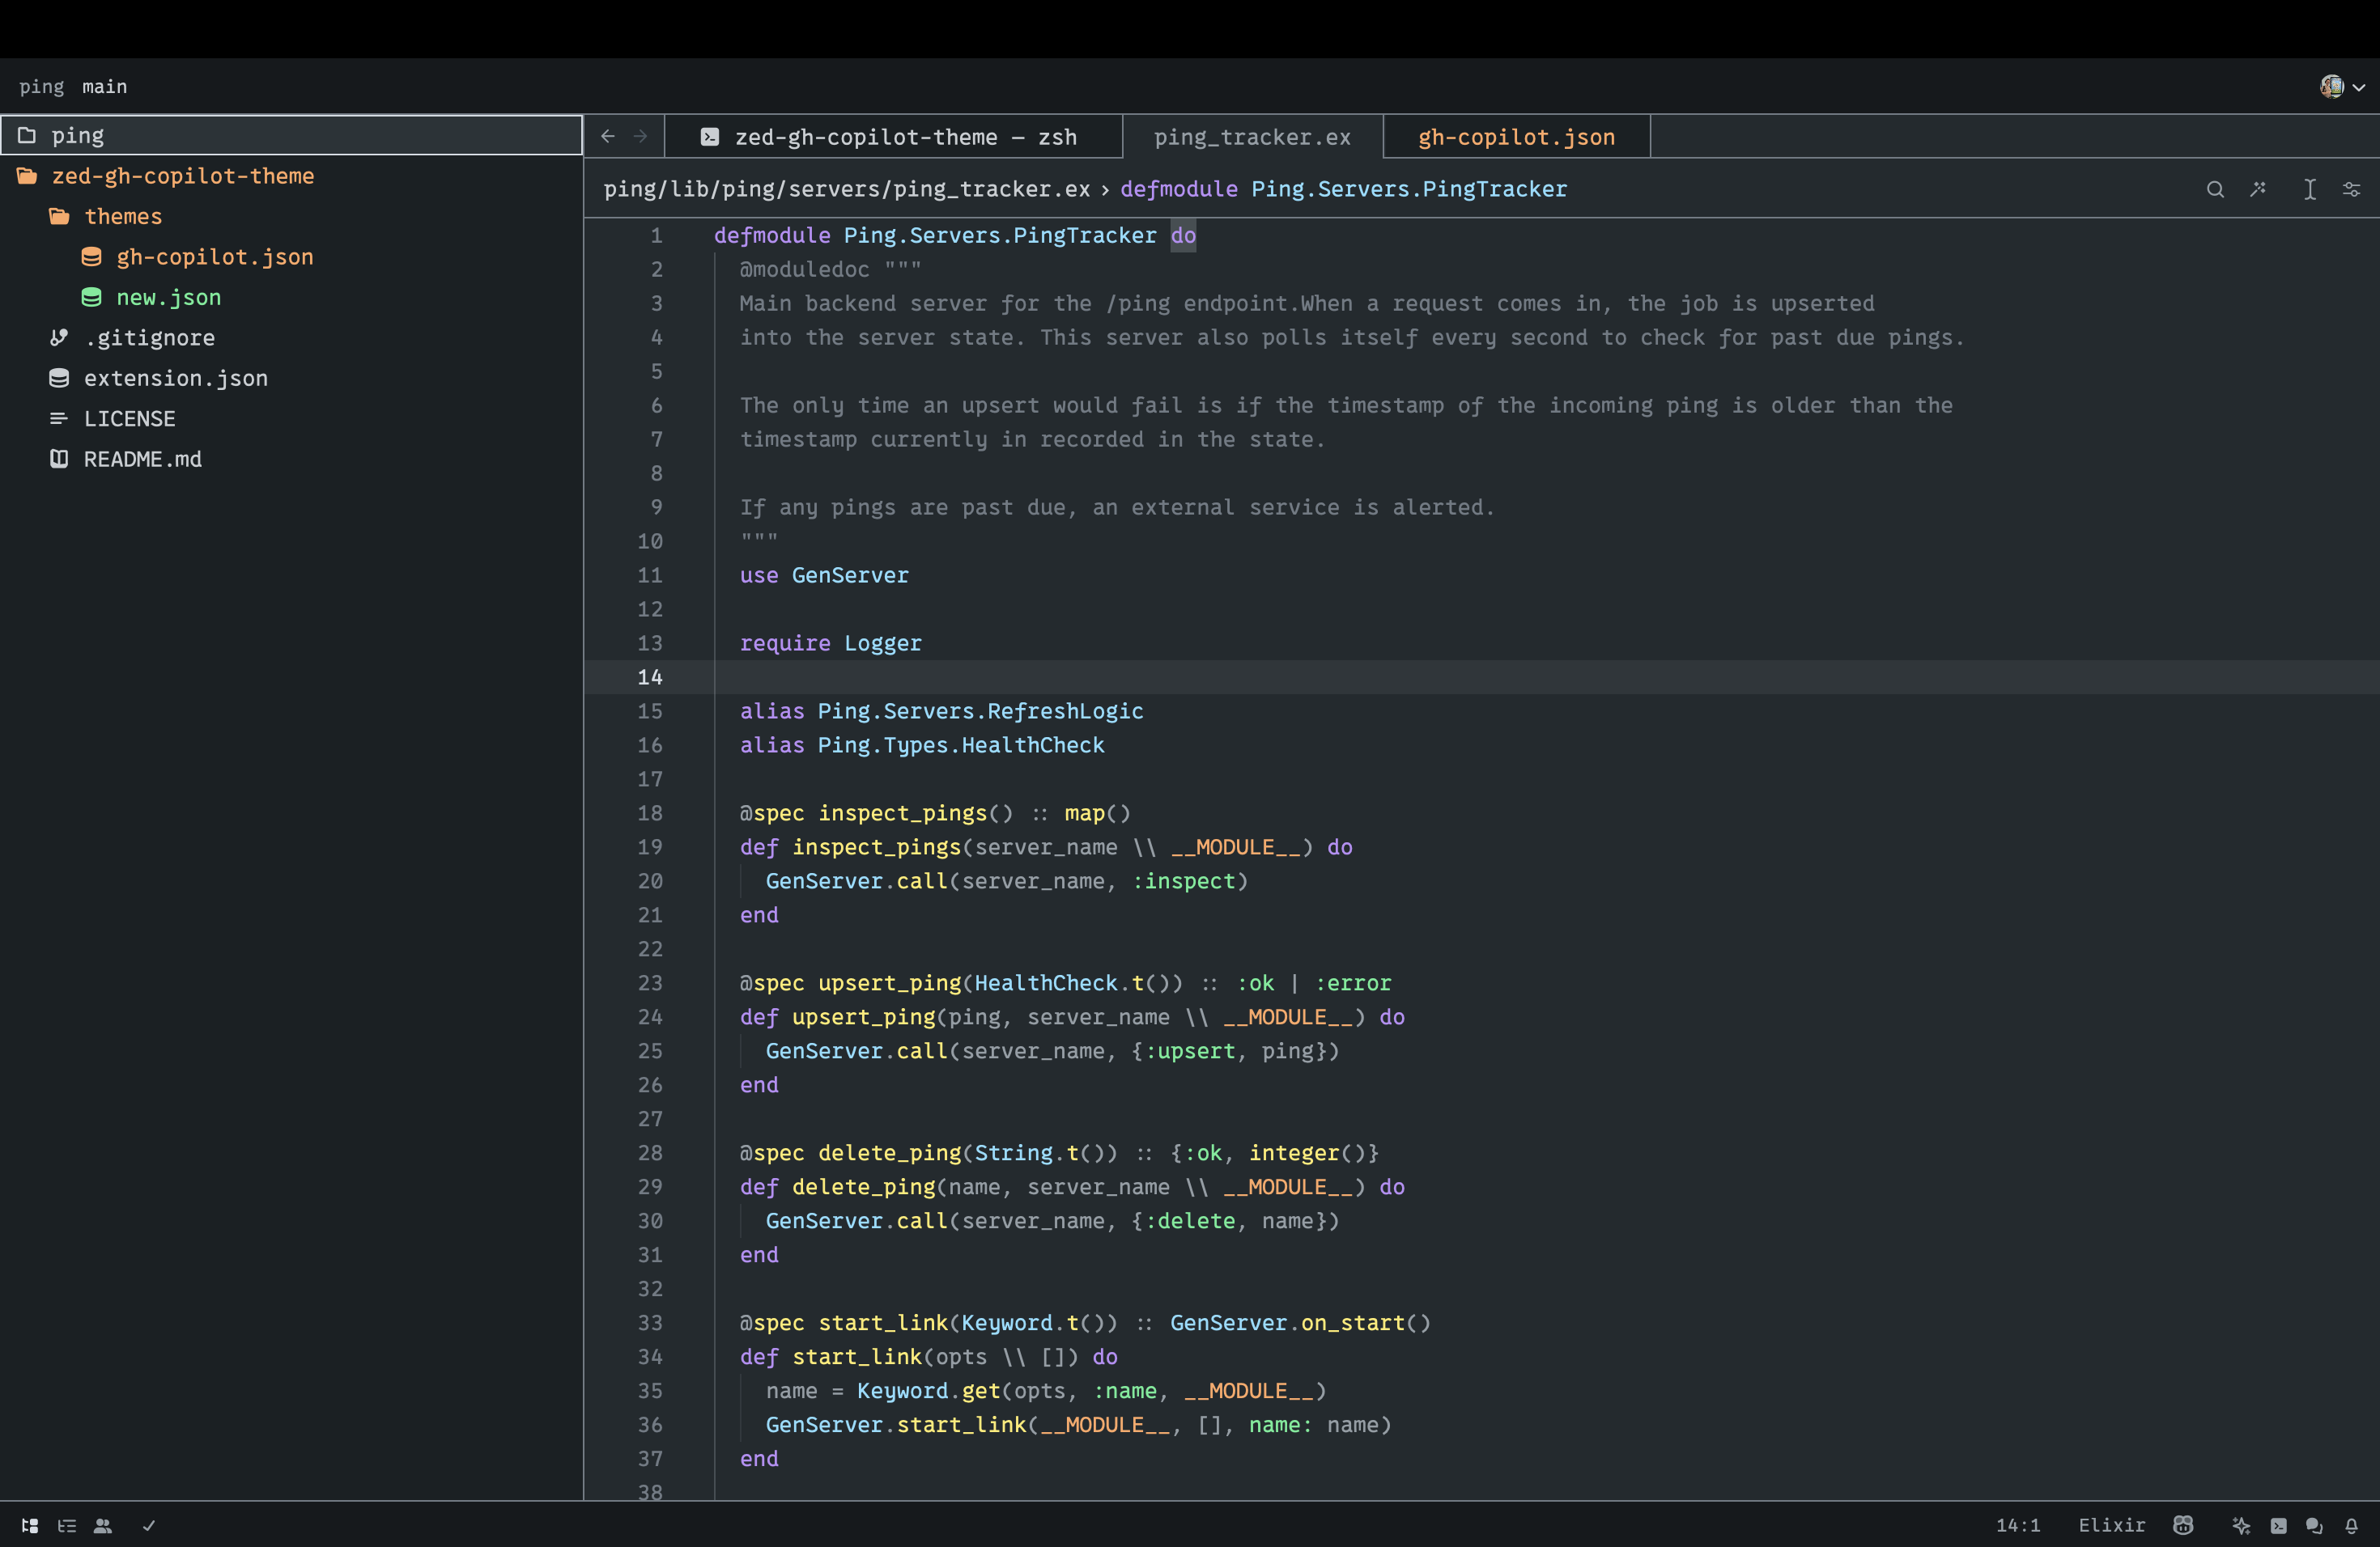Click the back navigation arrow in editor

(607, 137)
